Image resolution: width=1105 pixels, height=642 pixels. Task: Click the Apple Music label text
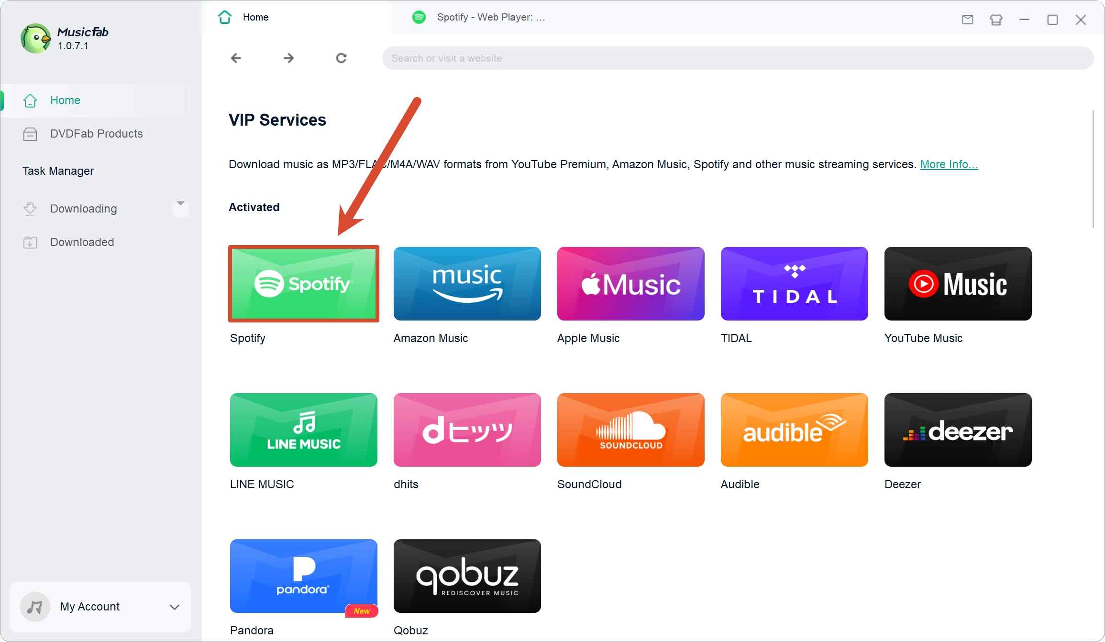[x=588, y=338]
